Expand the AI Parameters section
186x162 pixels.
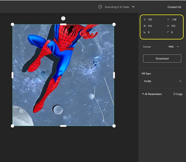pyautogui.click(x=152, y=94)
